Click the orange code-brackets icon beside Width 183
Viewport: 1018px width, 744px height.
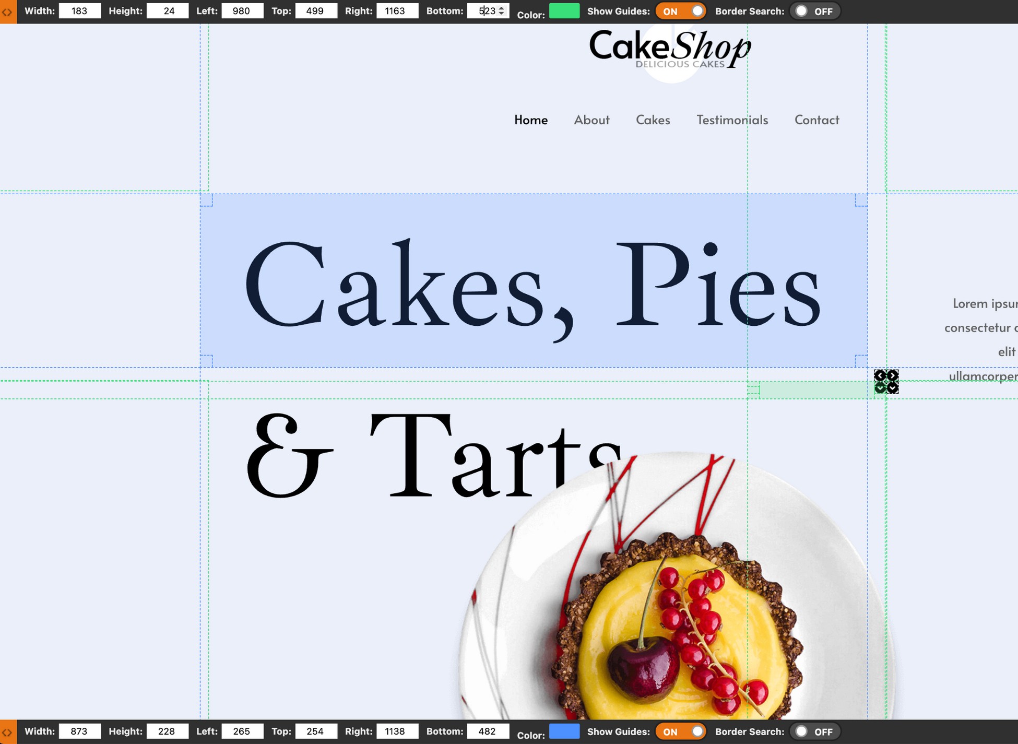click(x=7, y=11)
